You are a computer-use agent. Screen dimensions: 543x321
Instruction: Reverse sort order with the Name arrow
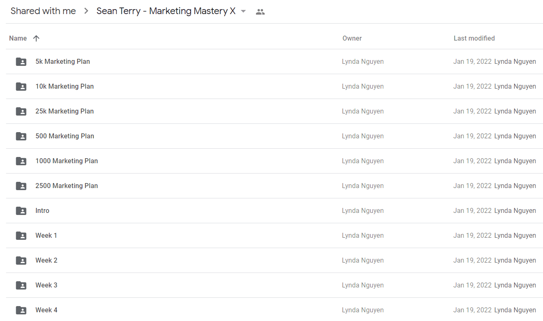point(36,38)
